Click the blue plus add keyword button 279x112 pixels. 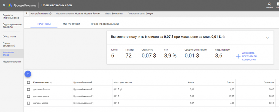click(x=28, y=73)
